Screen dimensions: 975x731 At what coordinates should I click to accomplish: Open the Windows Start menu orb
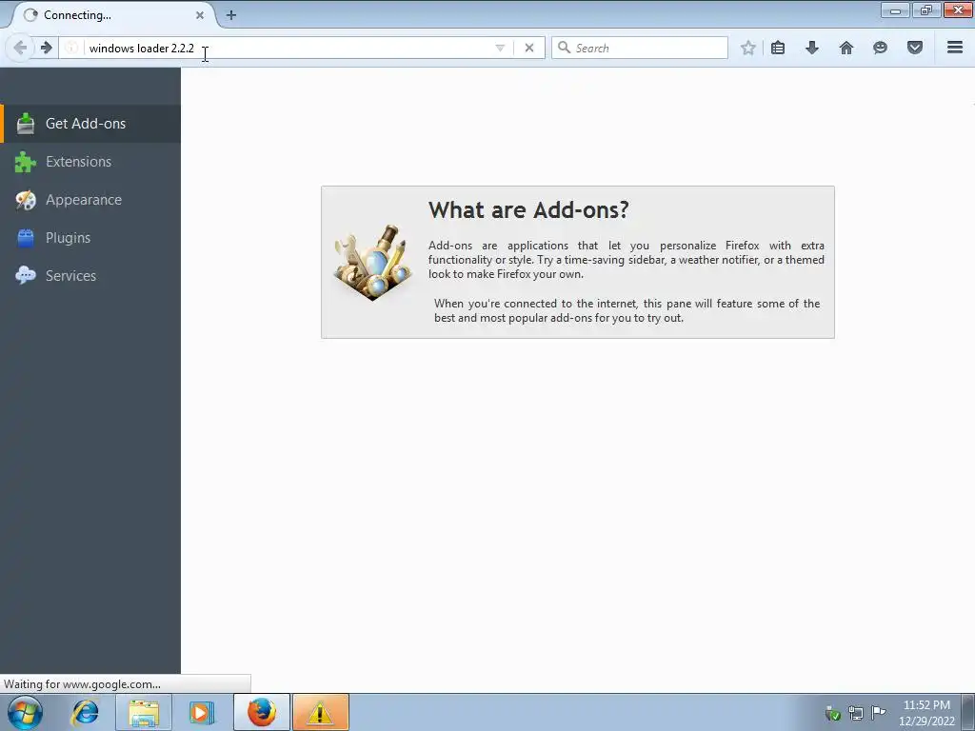(x=25, y=712)
